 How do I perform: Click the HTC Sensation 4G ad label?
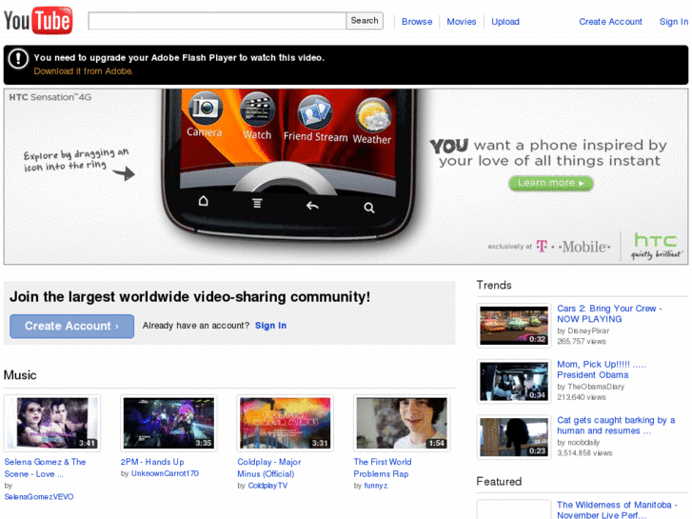(50, 97)
